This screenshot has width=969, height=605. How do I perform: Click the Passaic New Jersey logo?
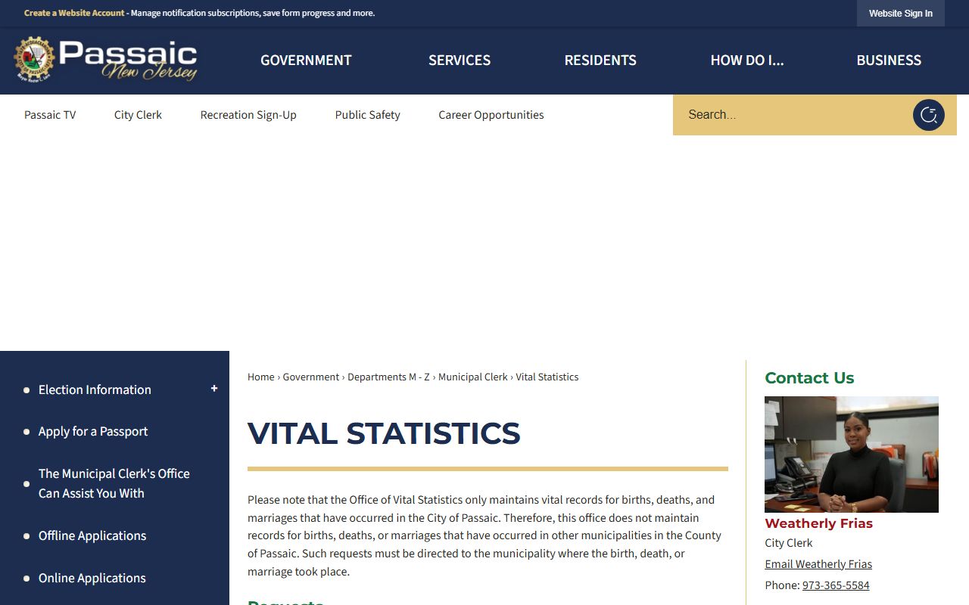pyautogui.click(x=106, y=60)
